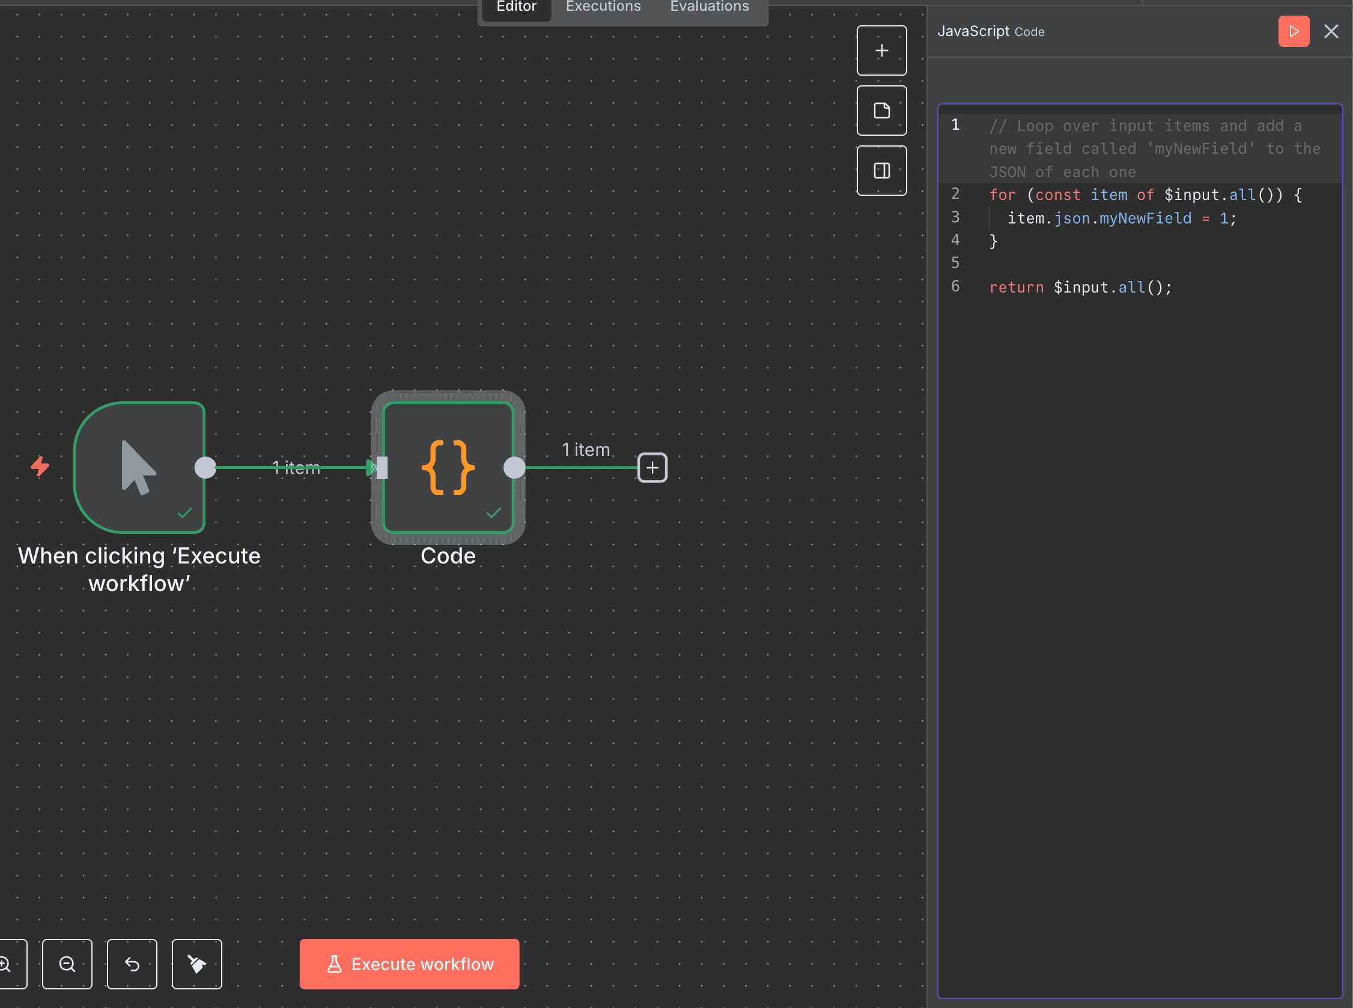Click the Code node output handle

coord(514,467)
